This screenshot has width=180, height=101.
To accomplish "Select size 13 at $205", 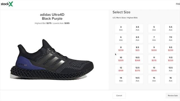I will point(154,69).
